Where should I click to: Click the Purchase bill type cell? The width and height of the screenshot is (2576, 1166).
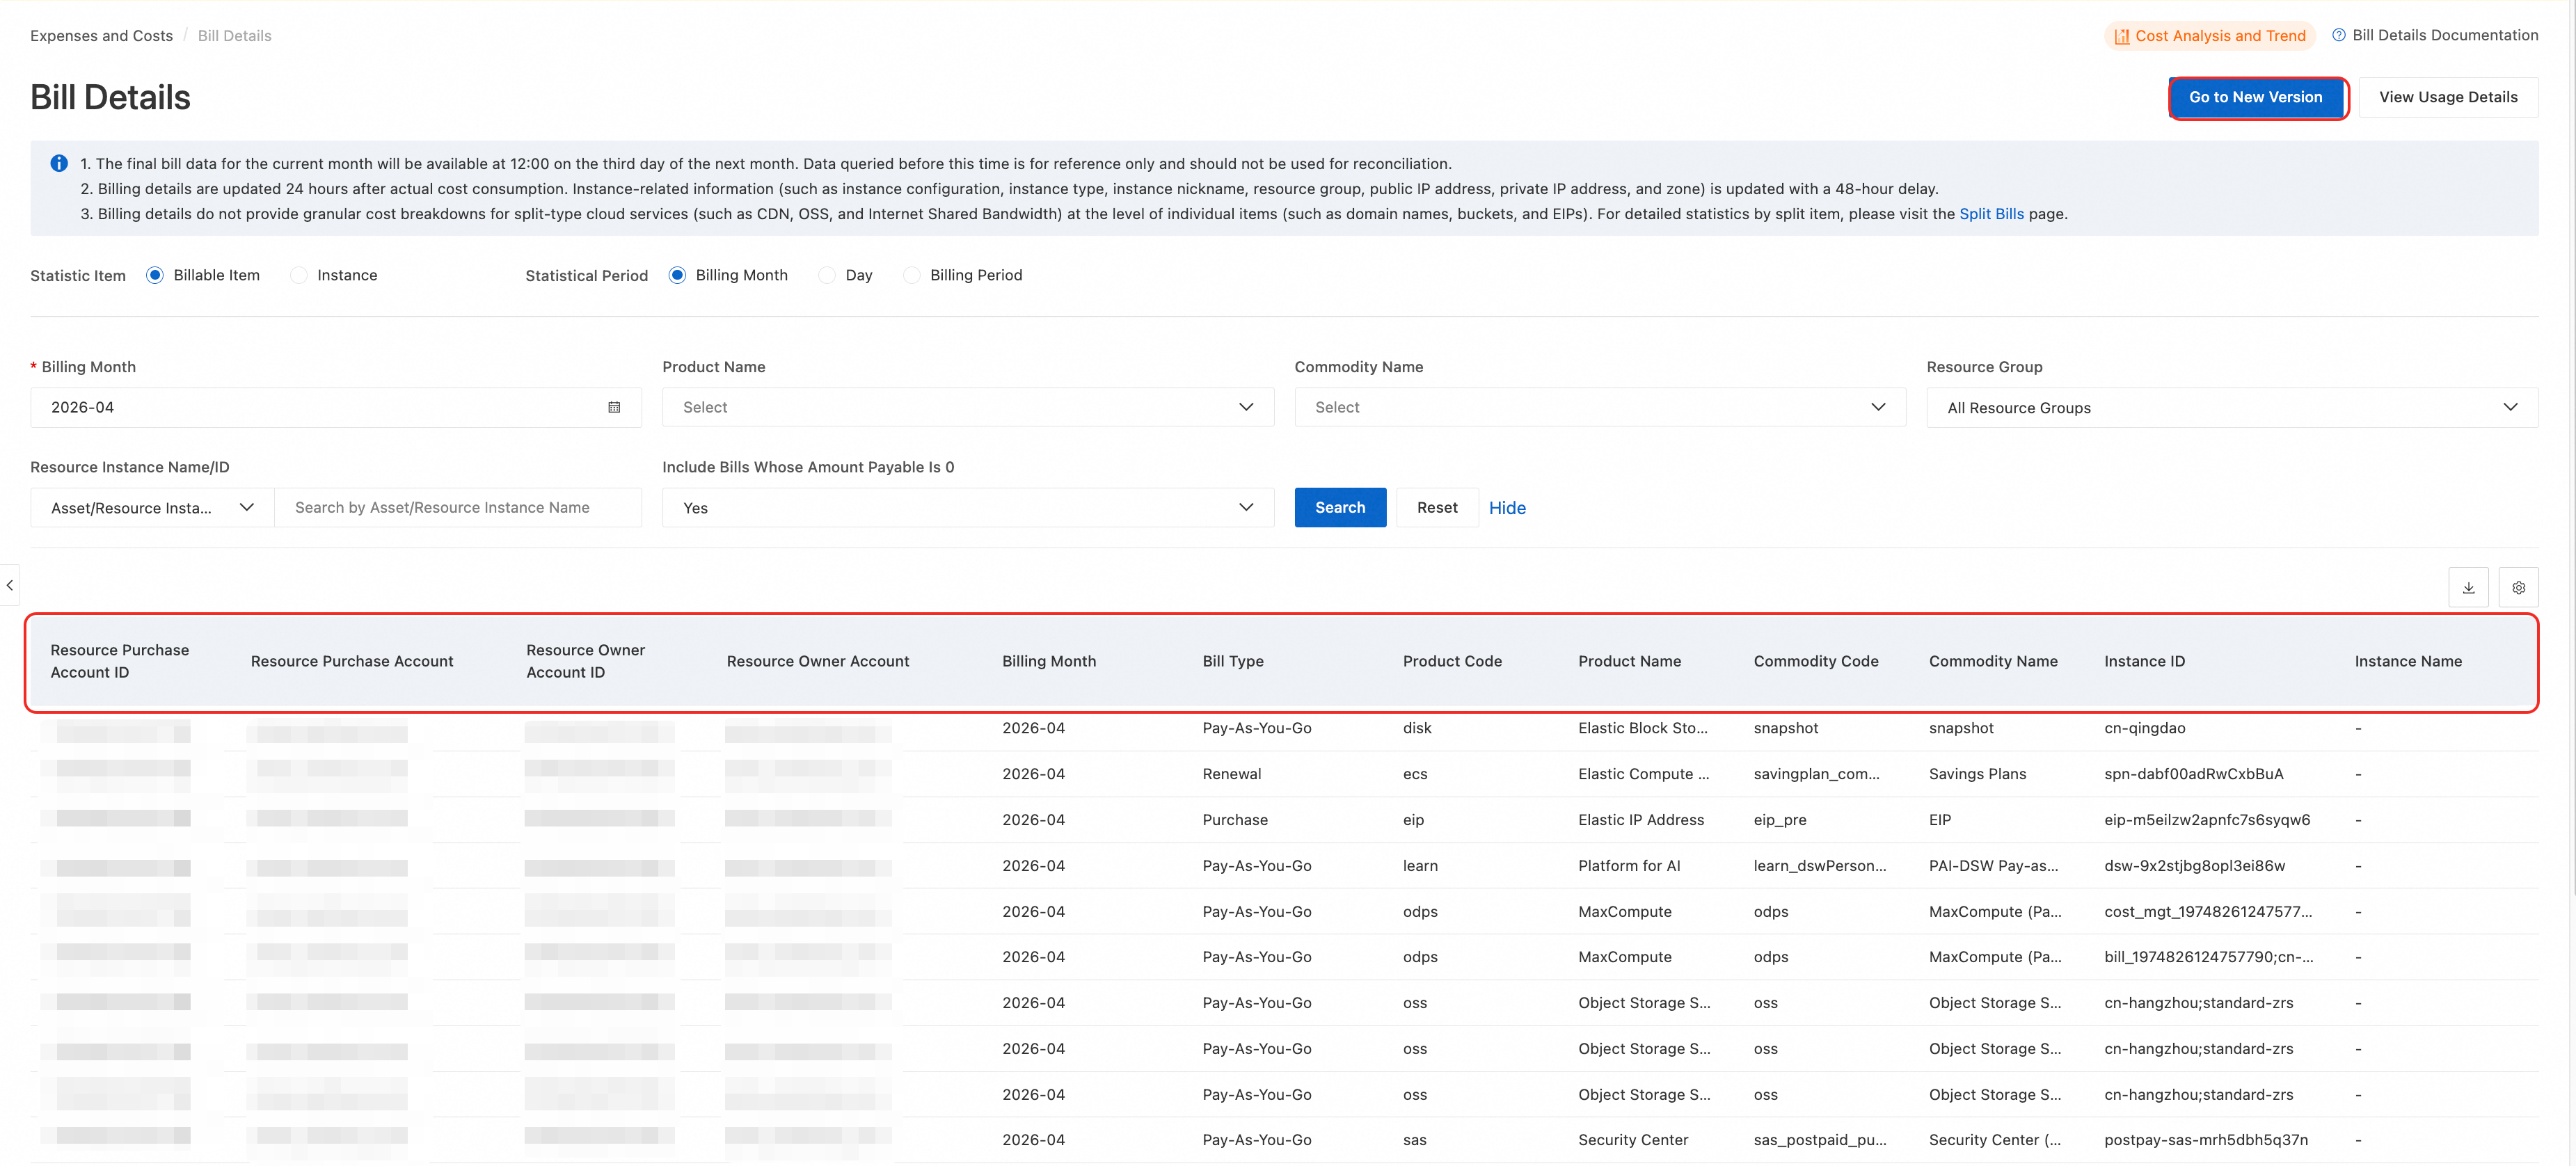[1234, 820]
